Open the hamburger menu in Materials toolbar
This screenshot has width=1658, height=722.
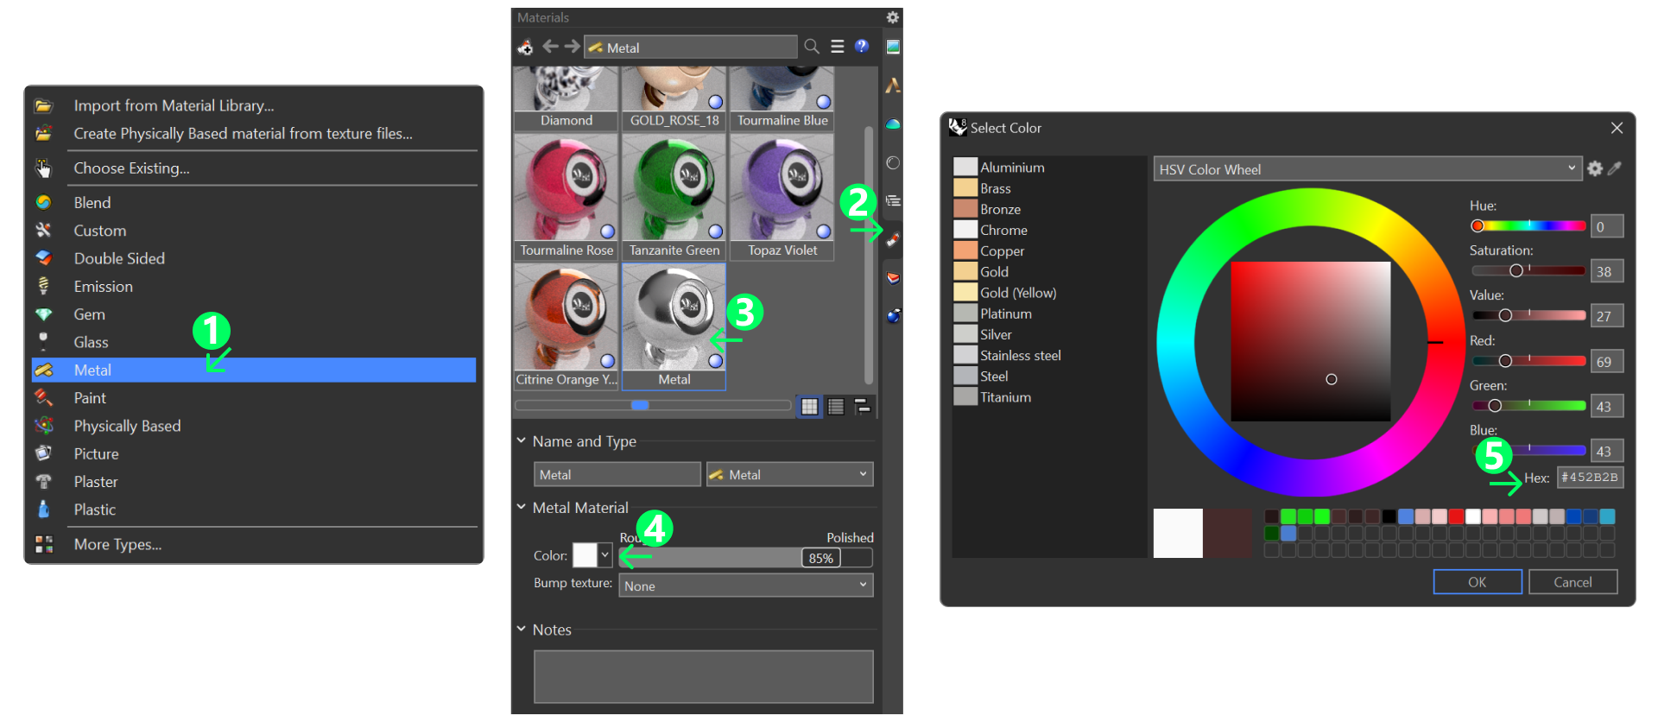pyautogui.click(x=837, y=47)
